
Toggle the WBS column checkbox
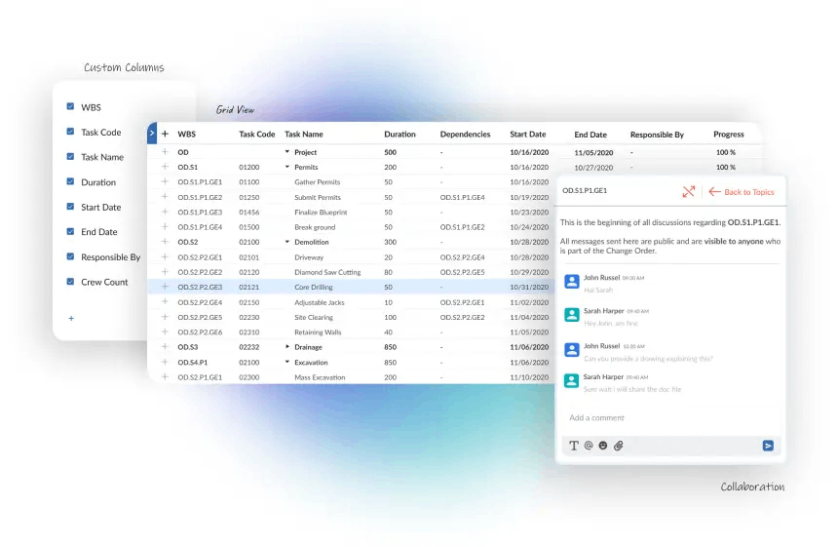(70, 106)
